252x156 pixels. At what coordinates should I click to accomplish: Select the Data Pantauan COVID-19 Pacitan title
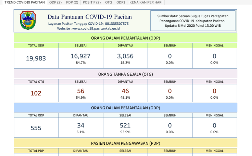[89, 17]
